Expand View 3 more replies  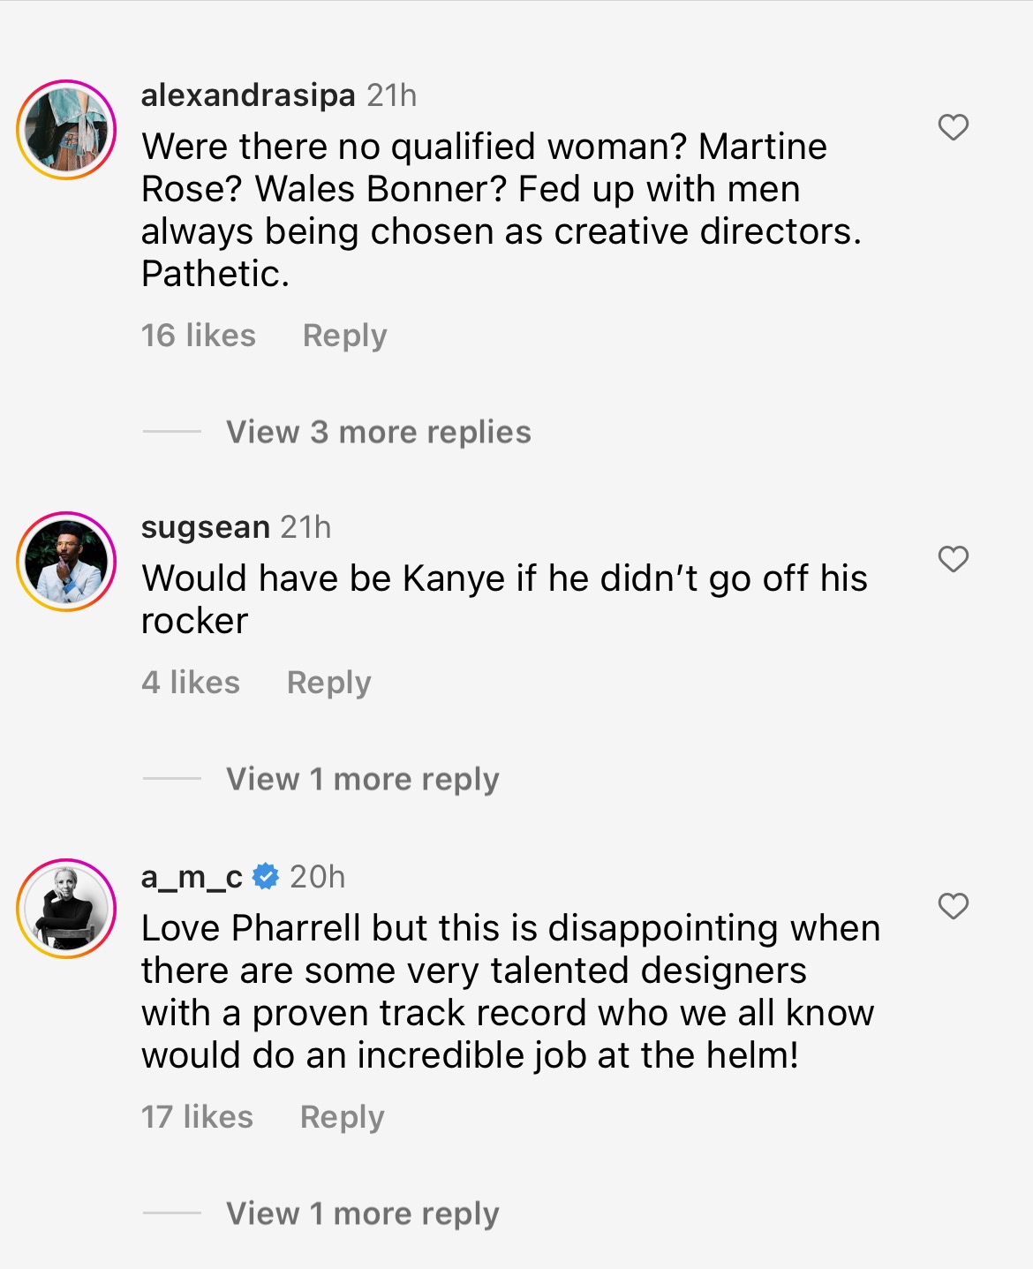pos(379,432)
